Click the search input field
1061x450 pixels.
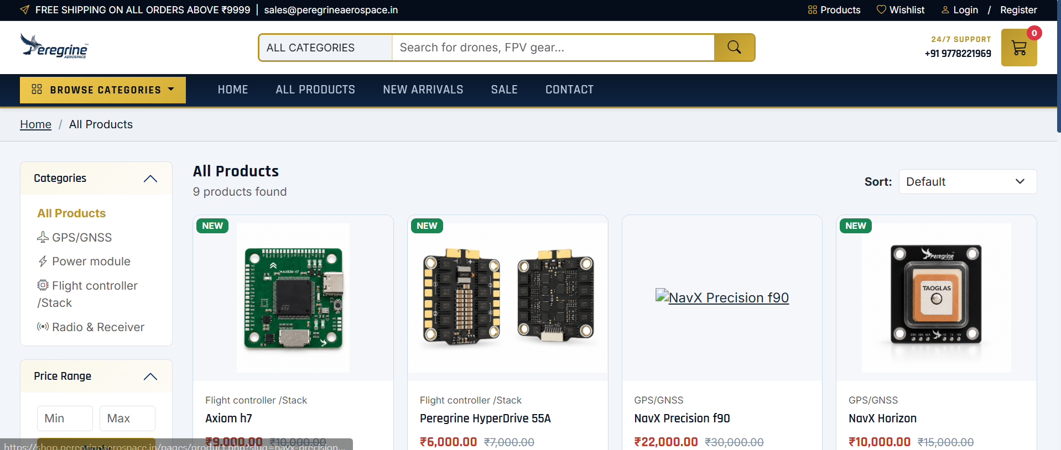(x=553, y=48)
